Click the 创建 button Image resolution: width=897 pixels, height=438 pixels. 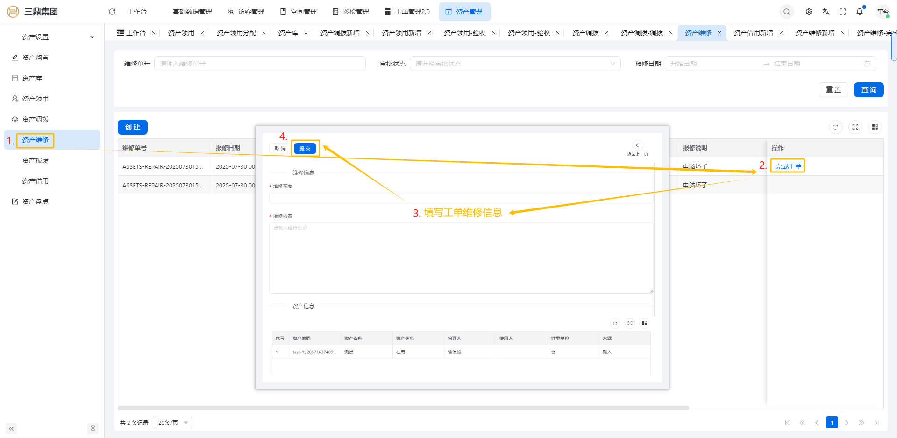(133, 127)
